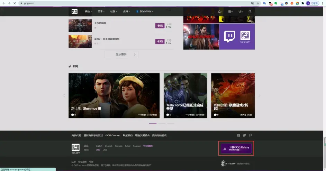This screenshot has height=171, width=326.
Task: Open GOG Twitch channel footer icon
Action: point(250,135)
